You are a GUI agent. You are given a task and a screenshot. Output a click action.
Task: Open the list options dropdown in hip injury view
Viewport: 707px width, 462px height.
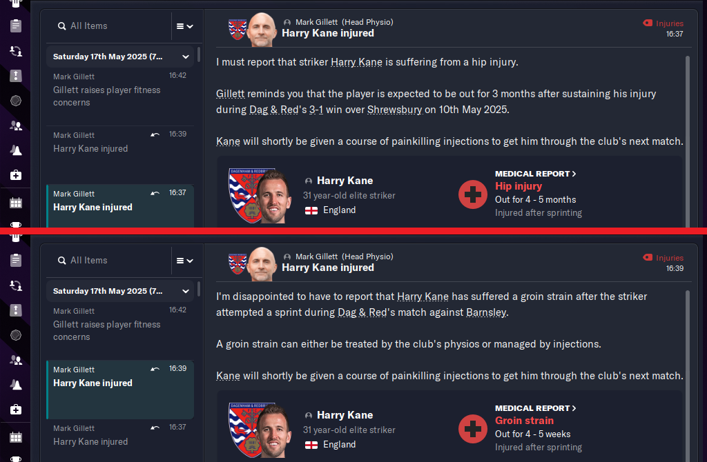184,26
